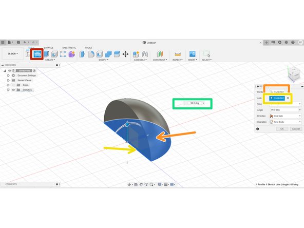Activate the Unsaved component radio button

tap(34, 70)
